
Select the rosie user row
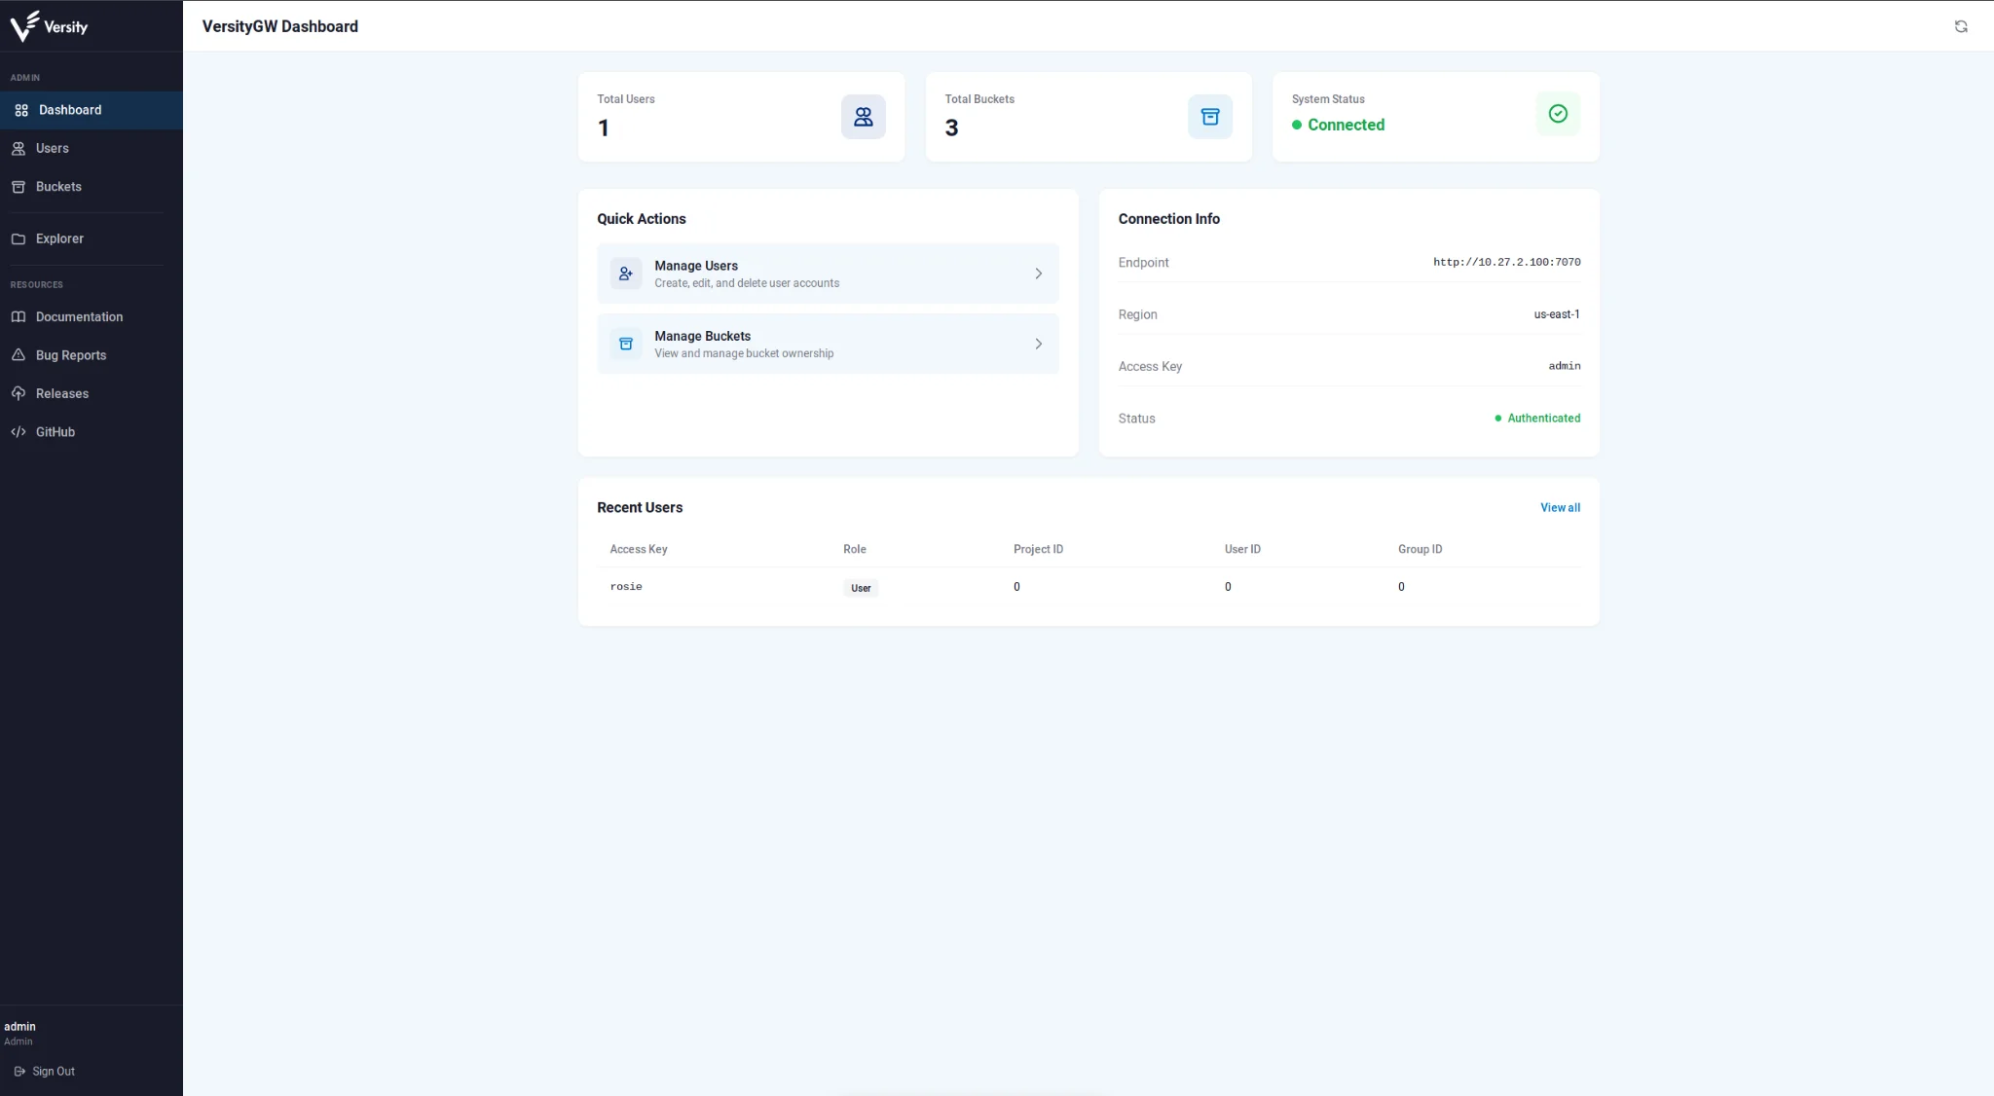tap(626, 587)
